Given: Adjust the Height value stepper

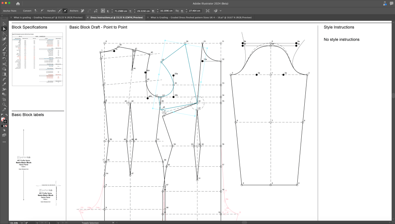Looking at the screenshot, I should coord(187,11).
